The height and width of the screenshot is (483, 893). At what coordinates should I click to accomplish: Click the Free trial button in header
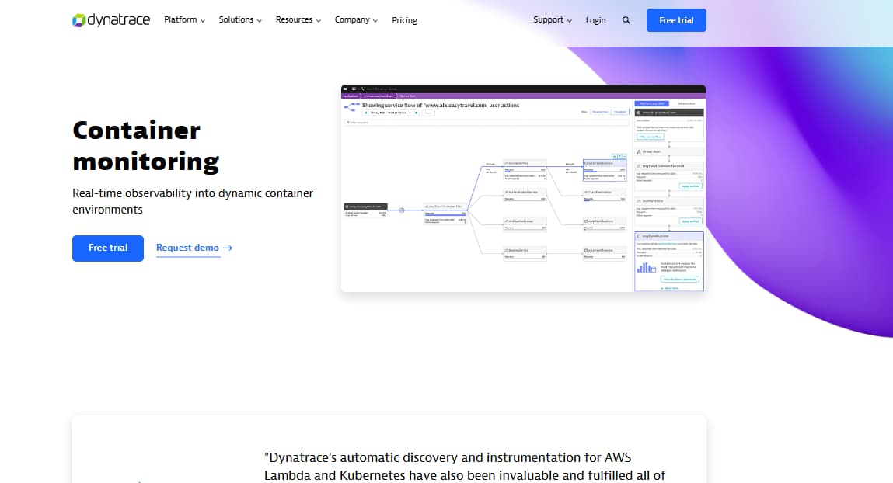676,20
